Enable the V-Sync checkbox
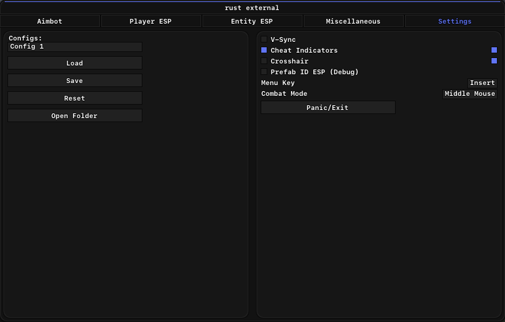 pyautogui.click(x=264, y=39)
